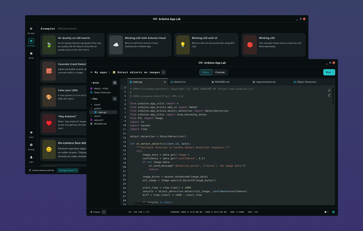Open notifications from the status bar bell
This screenshot has width=363, height=231.
click(x=325, y=212)
